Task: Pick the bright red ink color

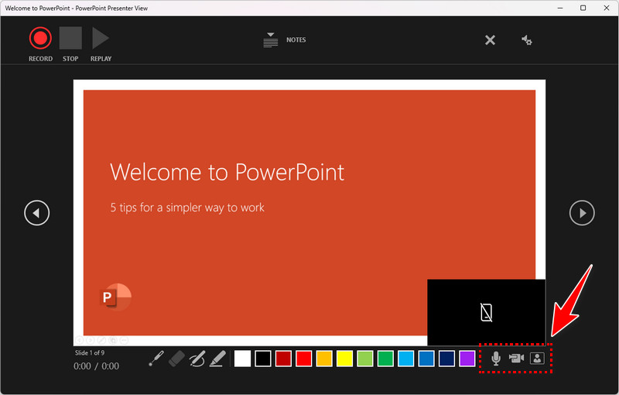Action: coord(303,359)
